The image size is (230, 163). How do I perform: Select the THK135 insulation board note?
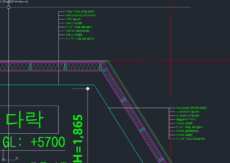click(x=77, y=31)
